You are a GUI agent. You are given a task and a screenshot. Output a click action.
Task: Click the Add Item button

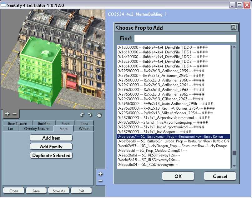coord(51,138)
